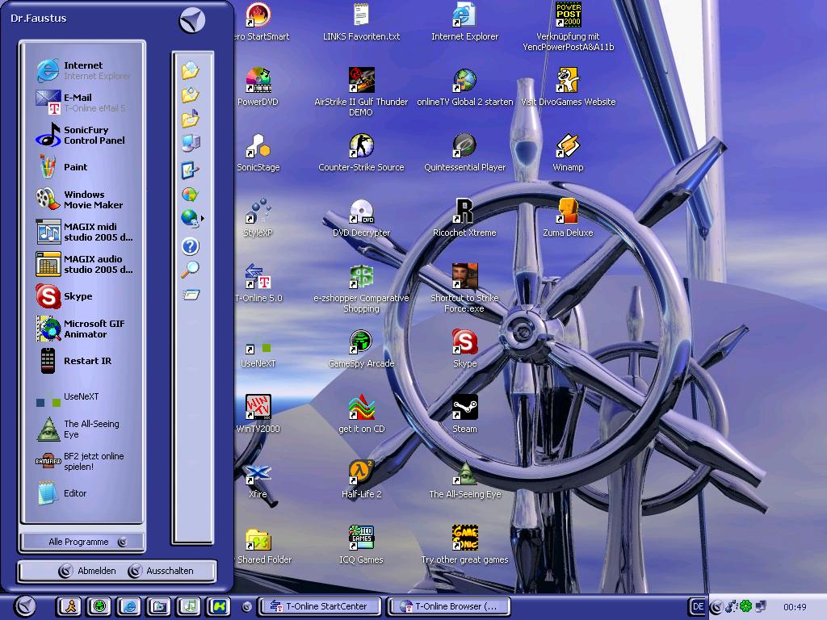Open My Computer icon in Start menu
Viewport: 827px width, 620px height.
(x=191, y=142)
